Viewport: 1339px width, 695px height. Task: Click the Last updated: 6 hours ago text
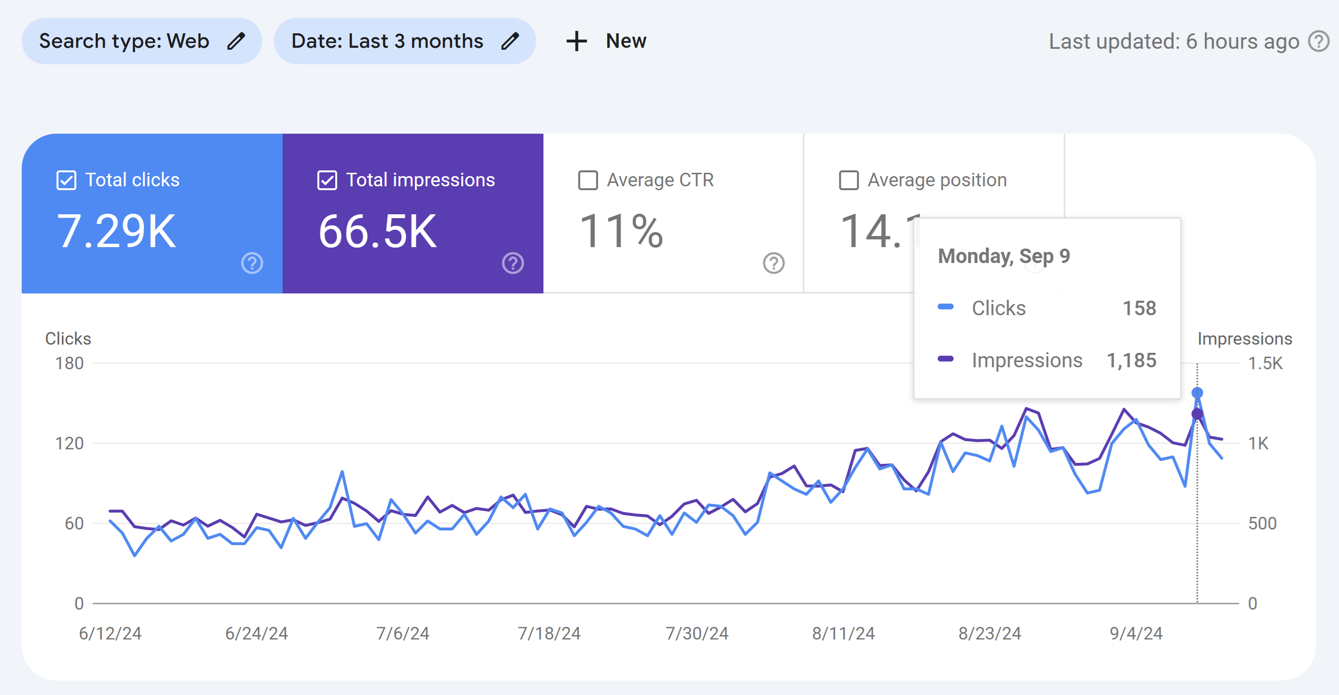point(1175,41)
